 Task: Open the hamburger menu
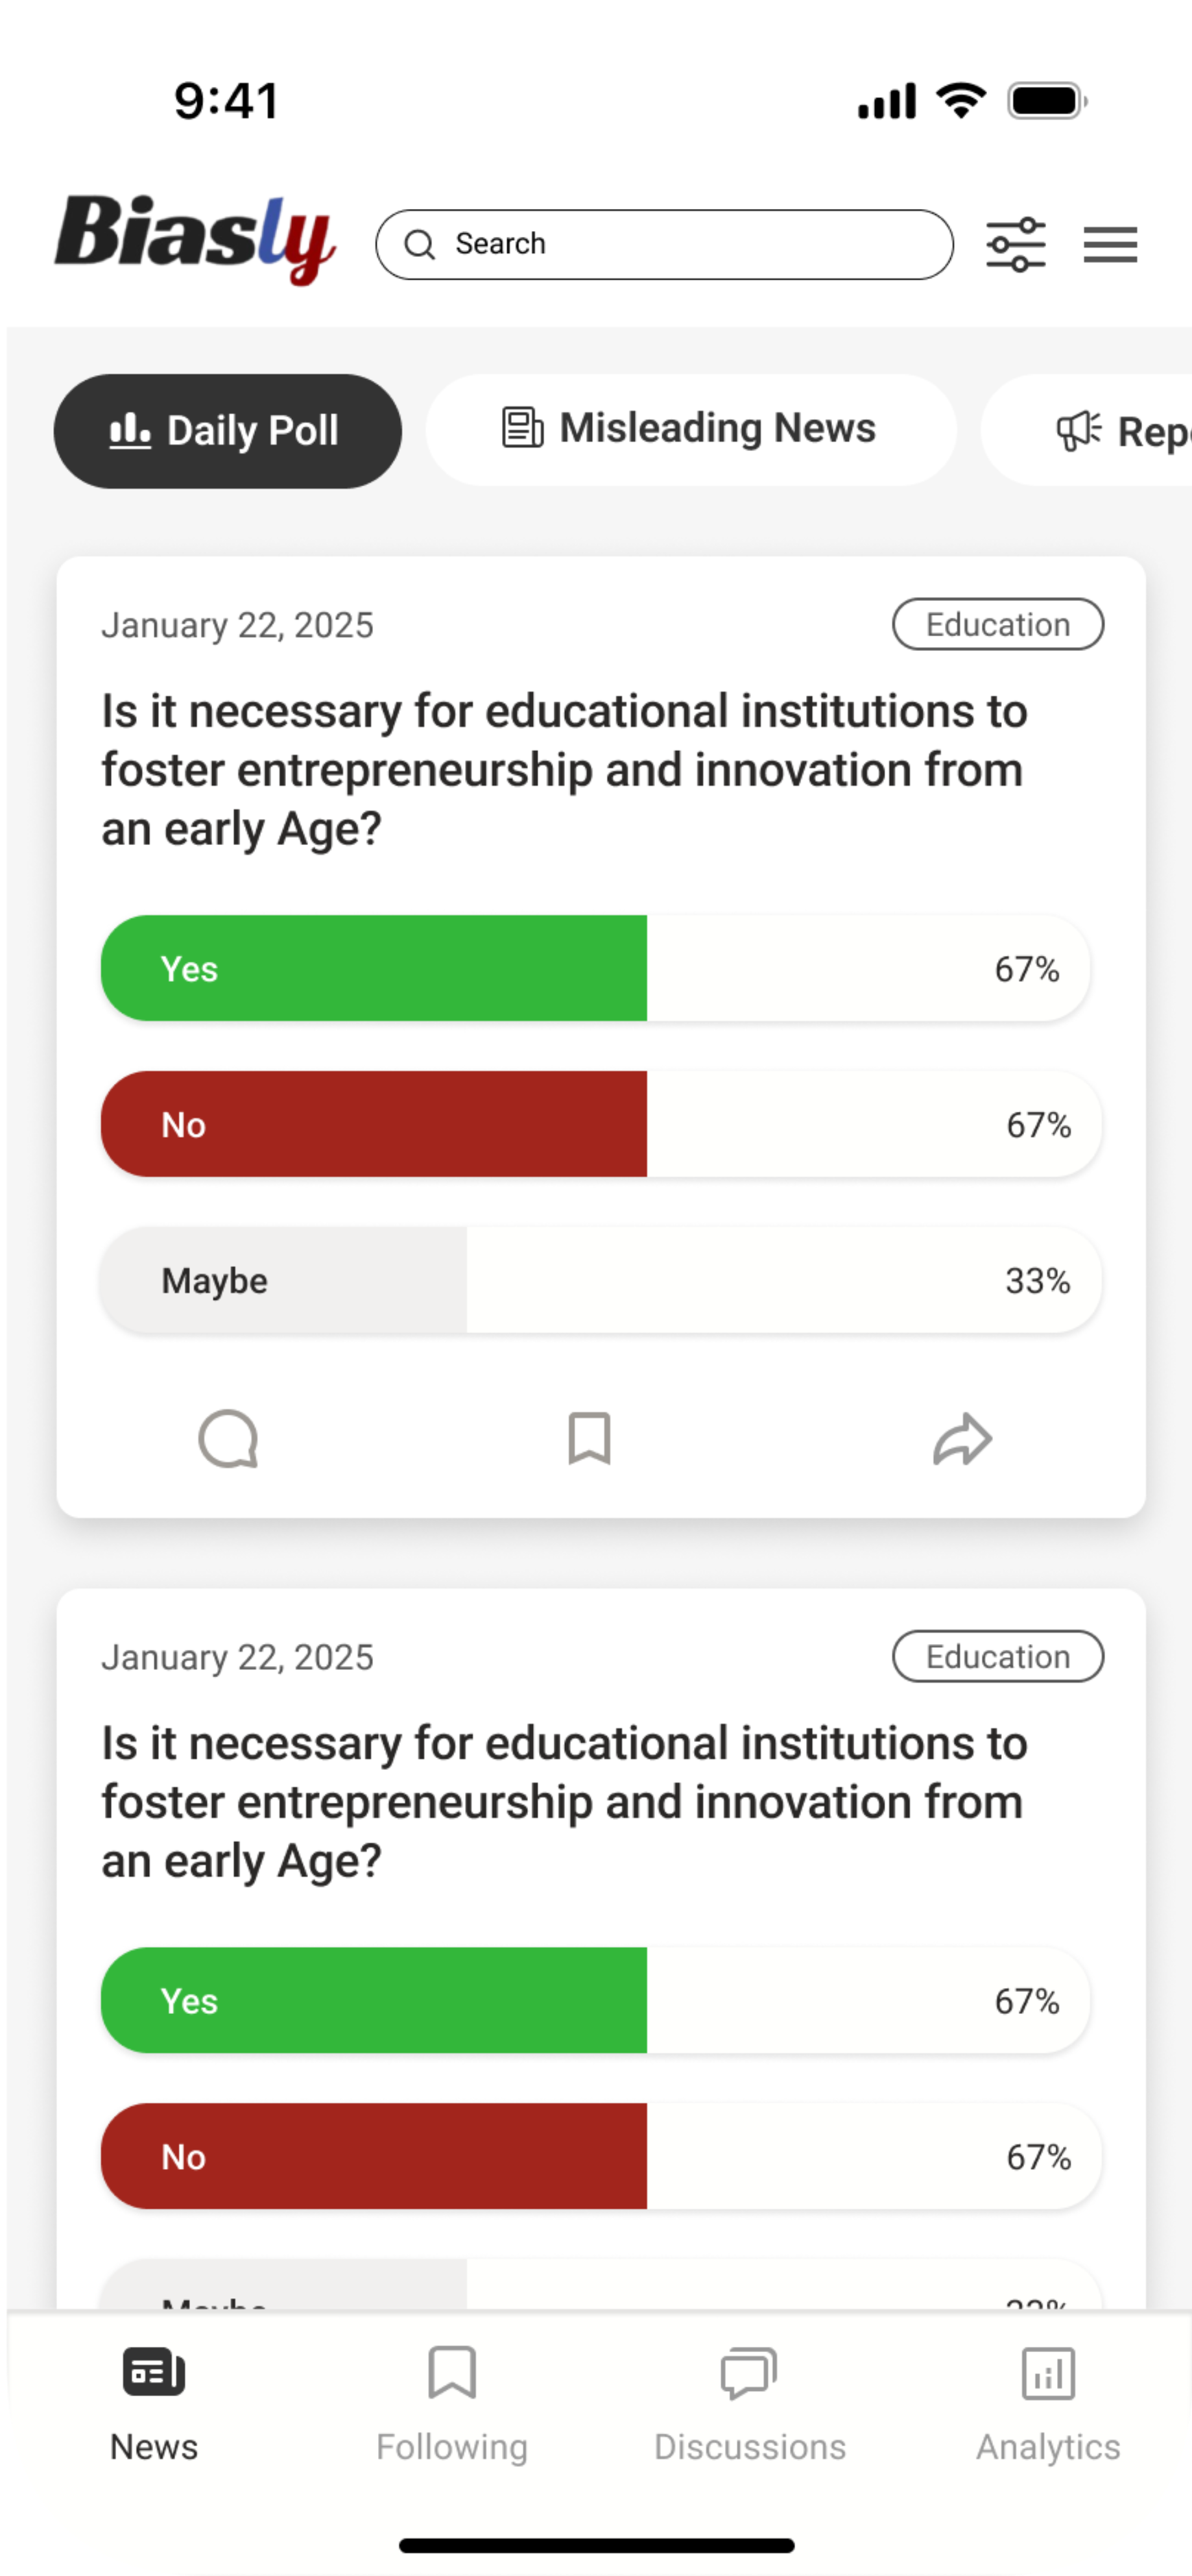[x=1110, y=245]
